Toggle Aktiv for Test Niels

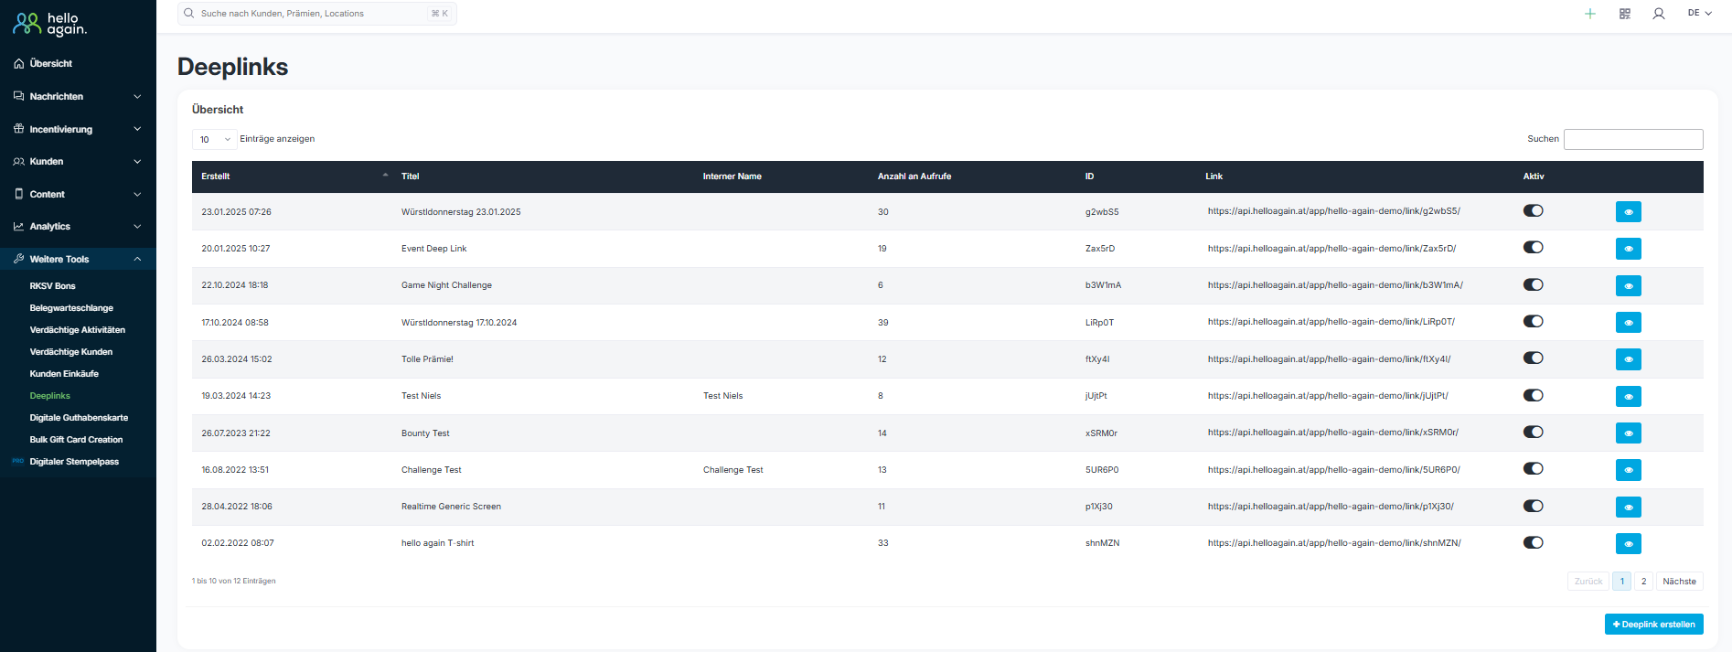(1534, 395)
